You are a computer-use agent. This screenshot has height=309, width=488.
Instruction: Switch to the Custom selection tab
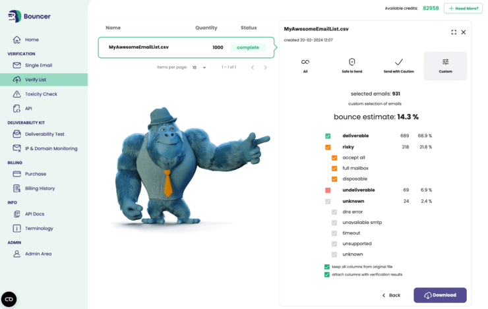pyautogui.click(x=445, y=66)
